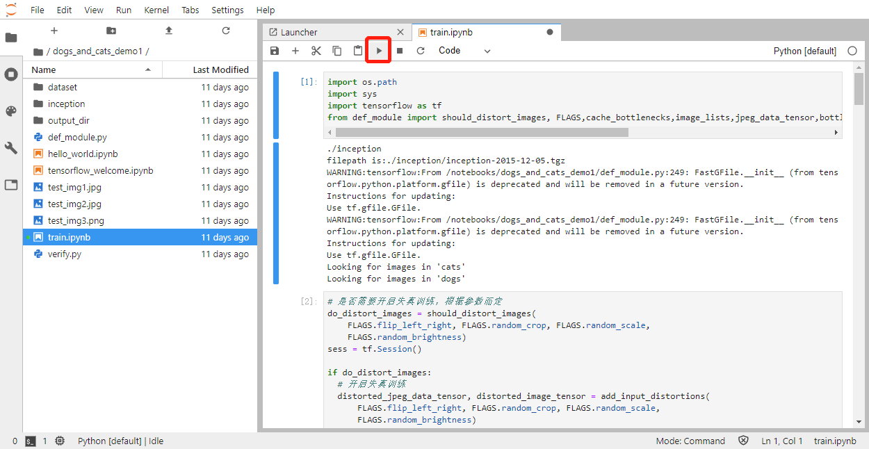Save the train.ipynb notebook

275,50
